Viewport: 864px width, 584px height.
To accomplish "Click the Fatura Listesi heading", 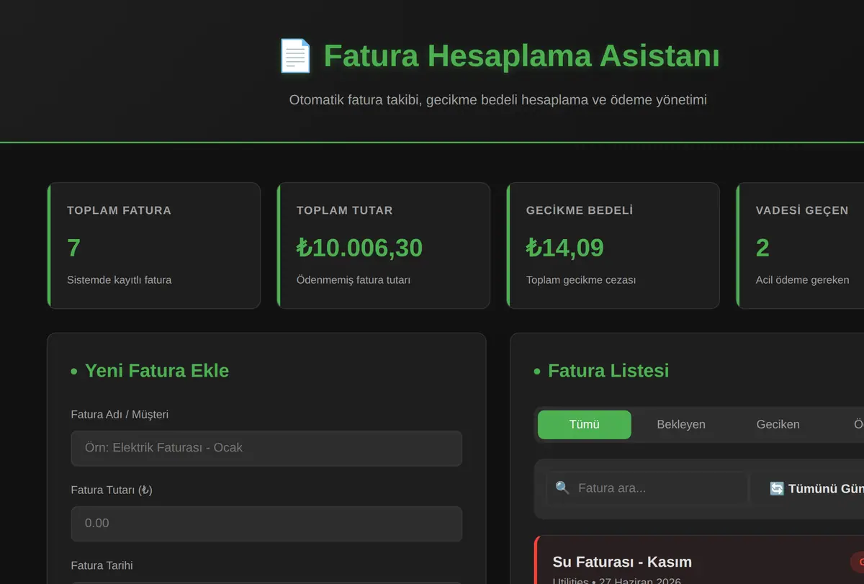I will pos(608,371).
